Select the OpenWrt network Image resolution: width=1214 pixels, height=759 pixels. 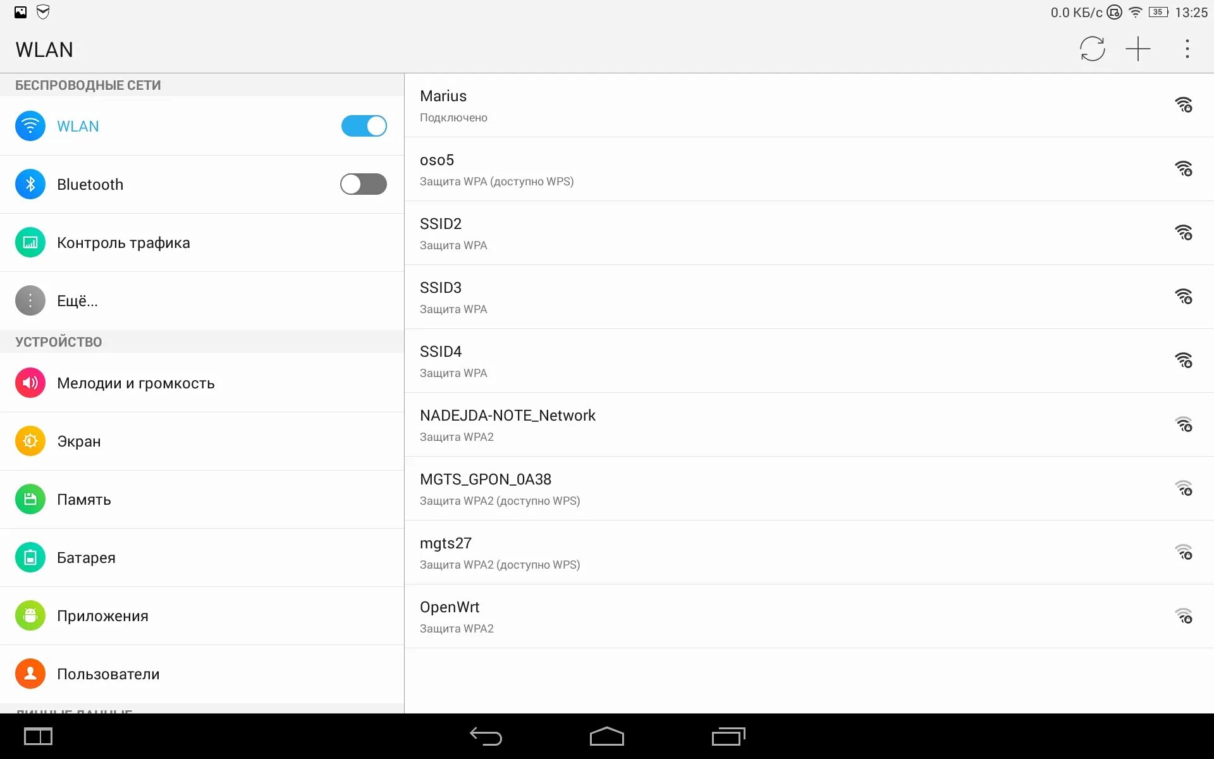(x=809, y=616)
